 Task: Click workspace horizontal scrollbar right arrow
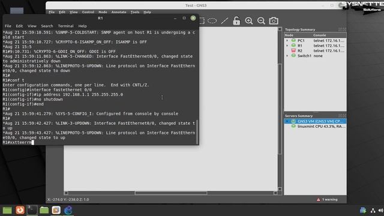pyautogui.click(x=275, y=193)
